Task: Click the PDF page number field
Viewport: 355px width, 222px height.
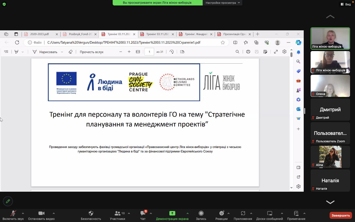Action: [149, 52]
